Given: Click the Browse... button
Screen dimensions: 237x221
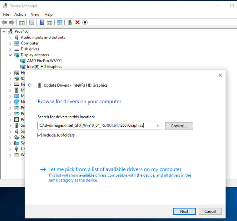Looking at the screenshot, I should 179,126.
